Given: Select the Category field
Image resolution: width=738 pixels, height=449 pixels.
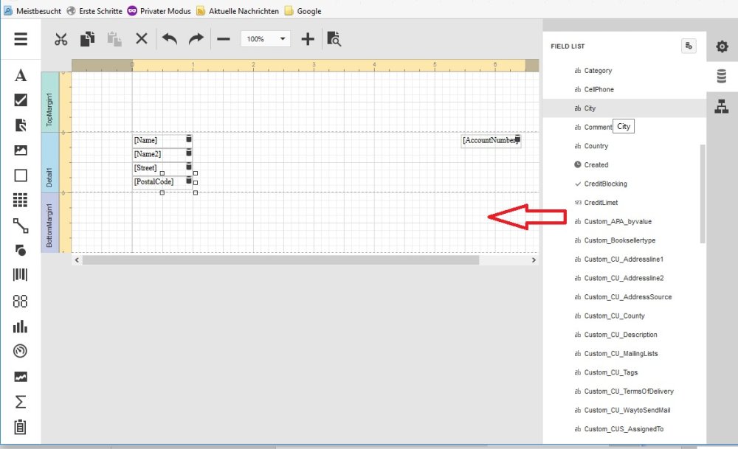Looking at the screenshot, I should [x=624, y=71].
